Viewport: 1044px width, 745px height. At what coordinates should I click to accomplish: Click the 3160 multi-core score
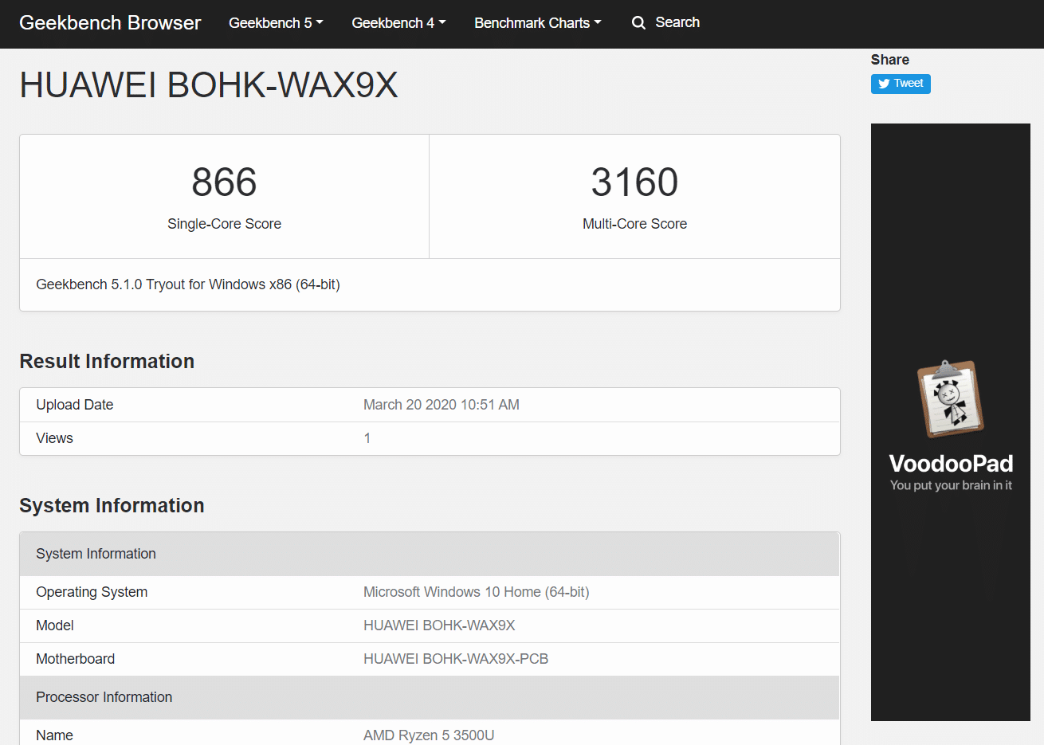tap(634, 182)
